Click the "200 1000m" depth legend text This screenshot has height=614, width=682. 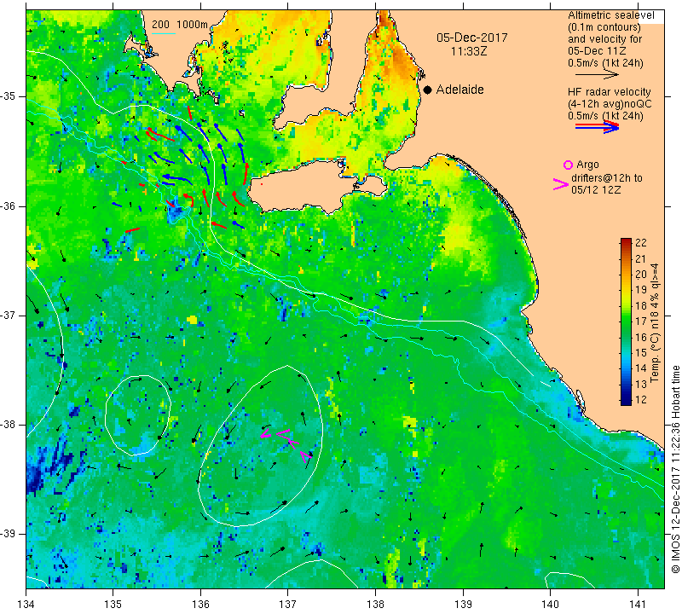(180, 25)
